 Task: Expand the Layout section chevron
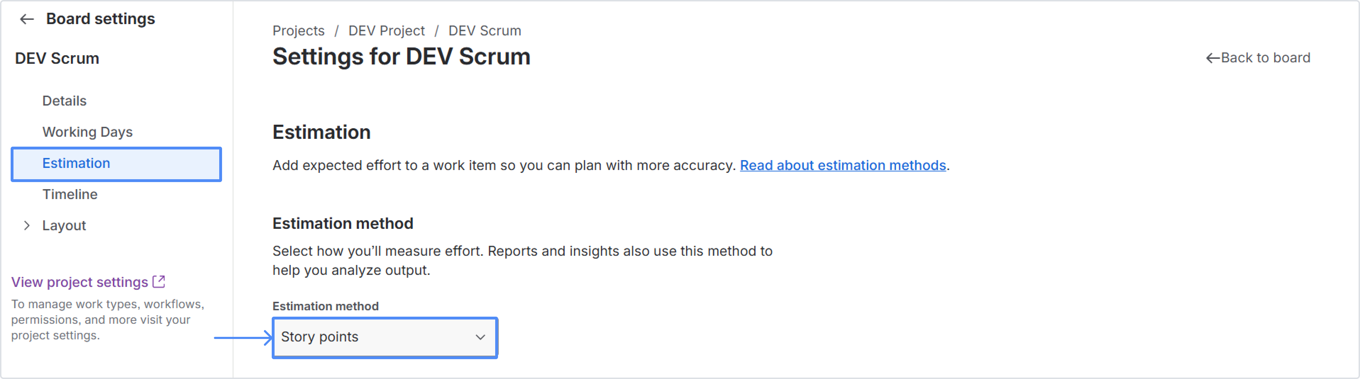click(x=27, y=226)
